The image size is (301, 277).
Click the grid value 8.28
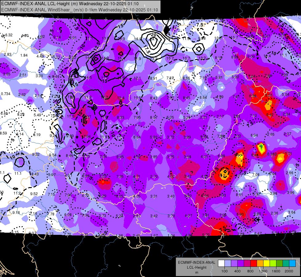21,114
